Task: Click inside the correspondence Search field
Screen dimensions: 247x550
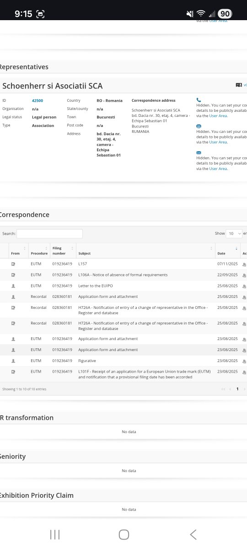Action: 49,233
